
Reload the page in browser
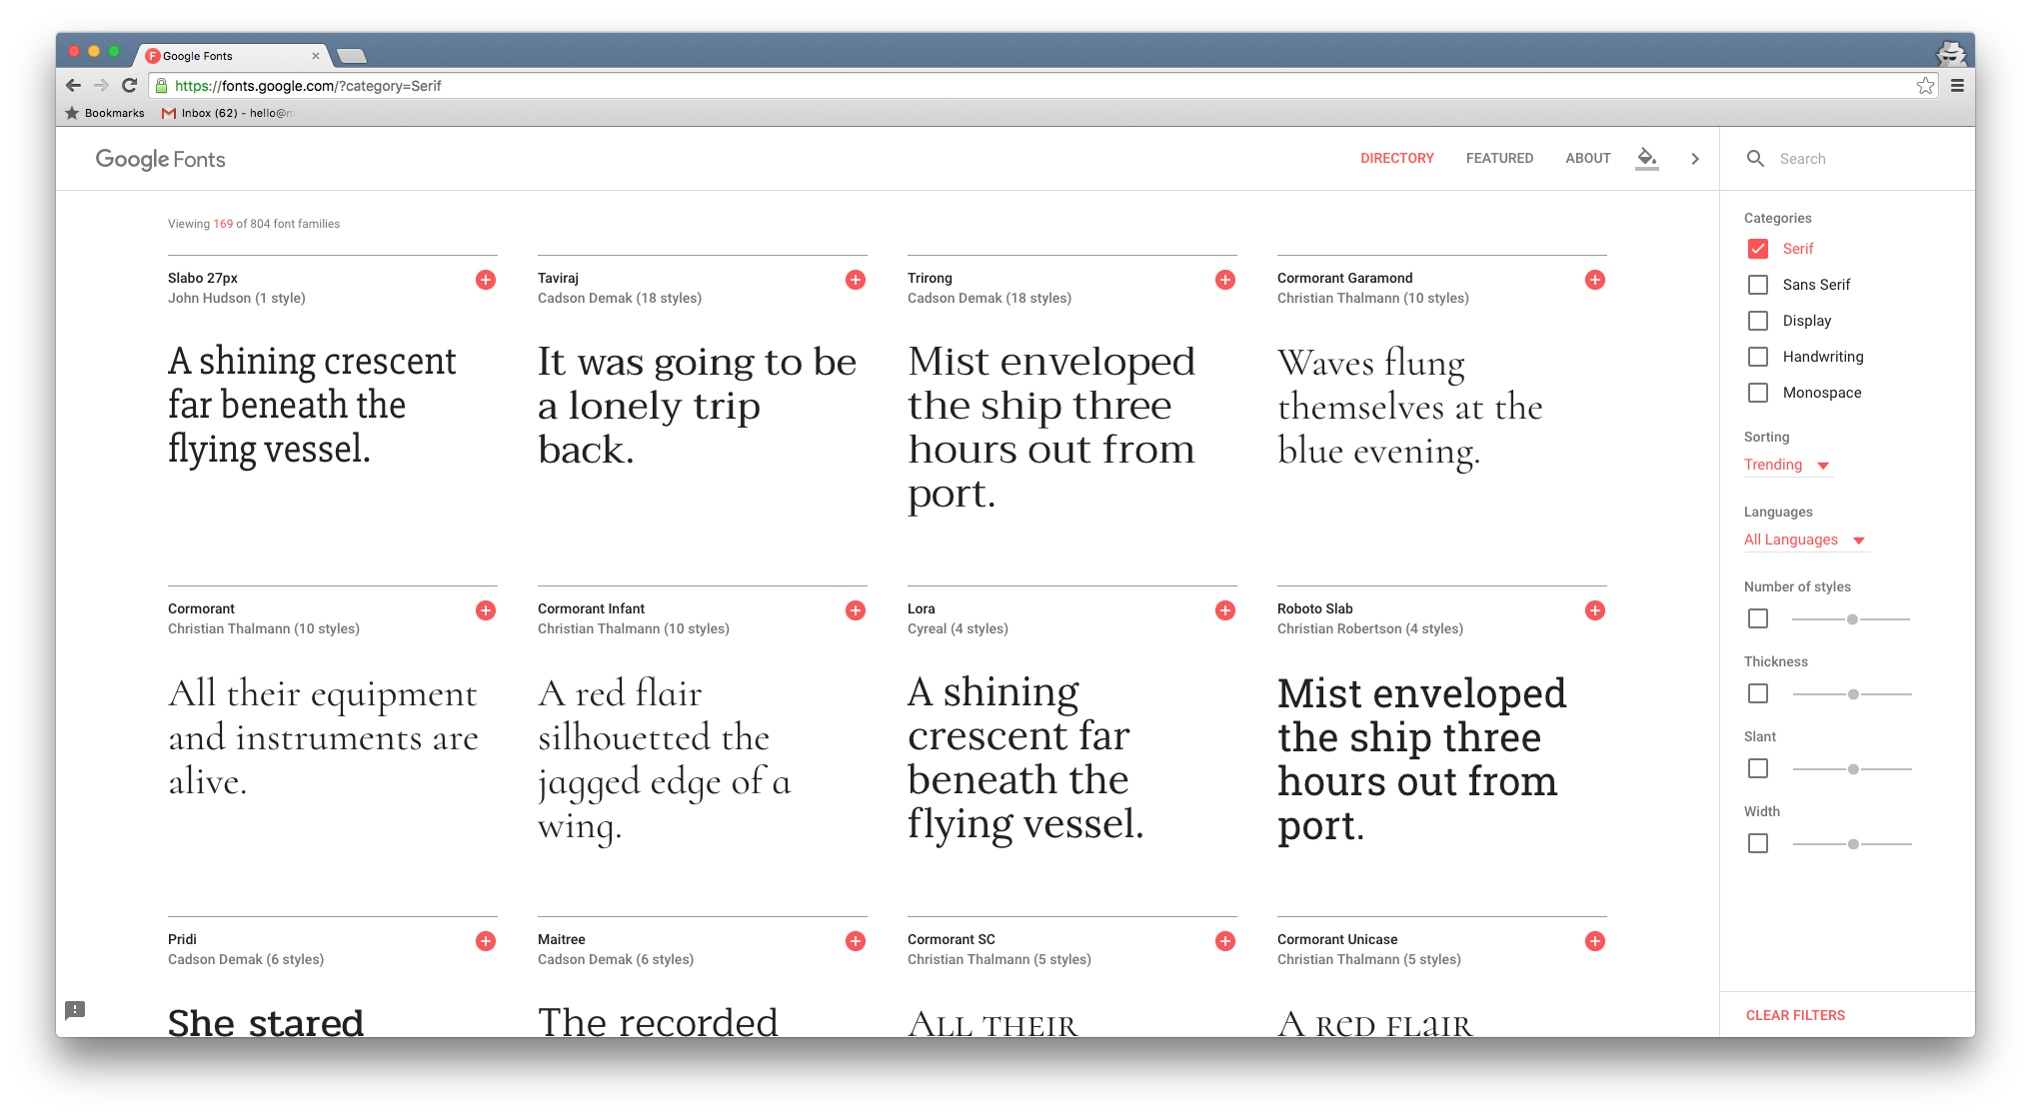click(129, 85)
